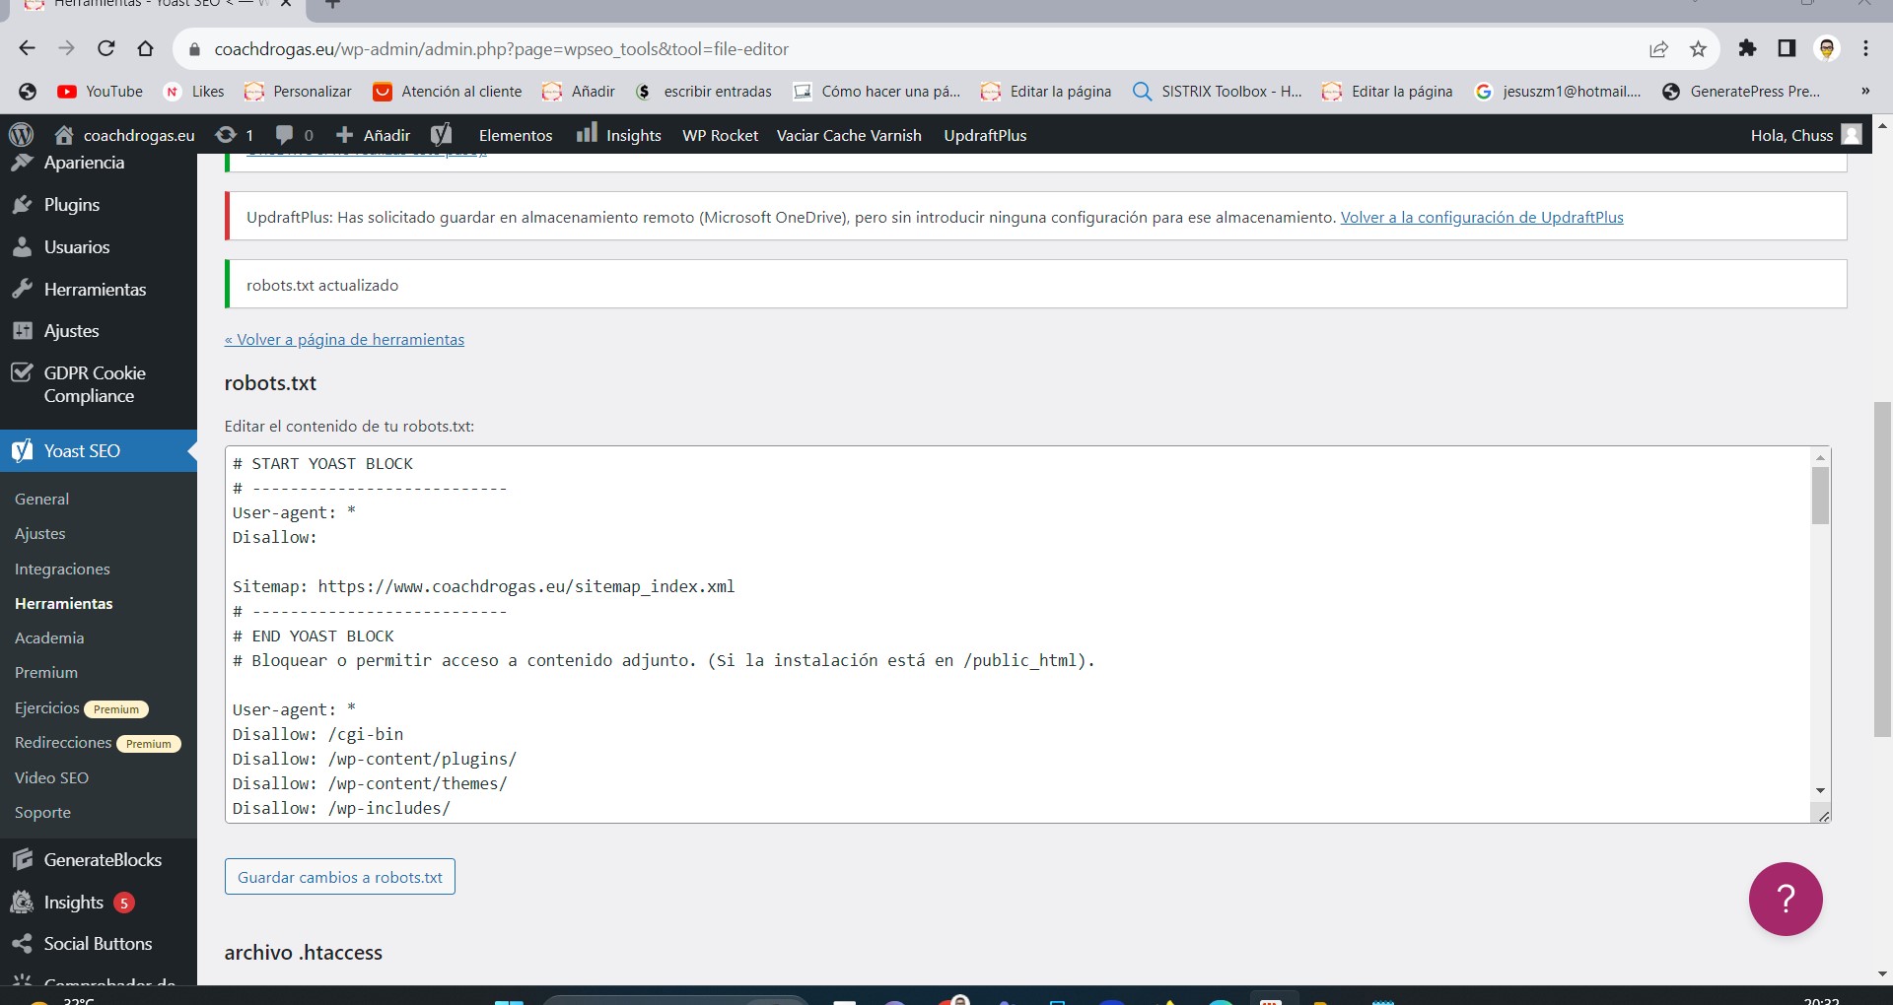
Task: Open Apariencia in the sidebar
Action: point(84,163)
